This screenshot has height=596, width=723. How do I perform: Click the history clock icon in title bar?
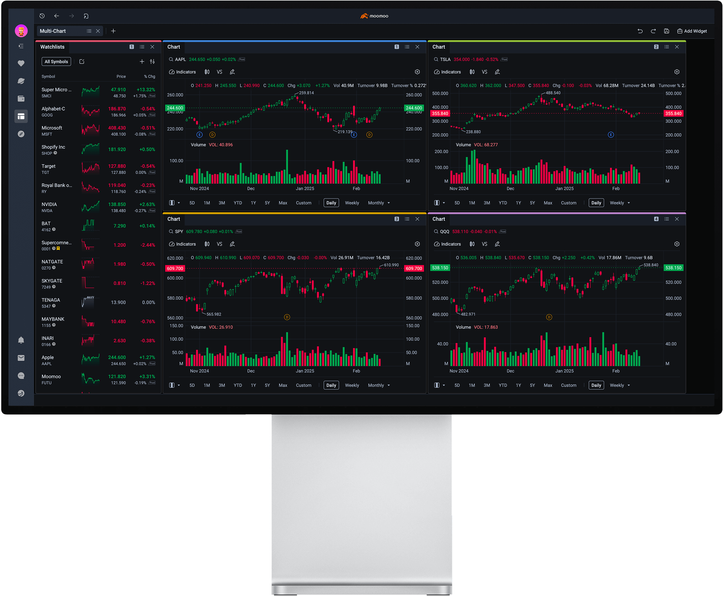pyautogui.click(x=42, y=16)
